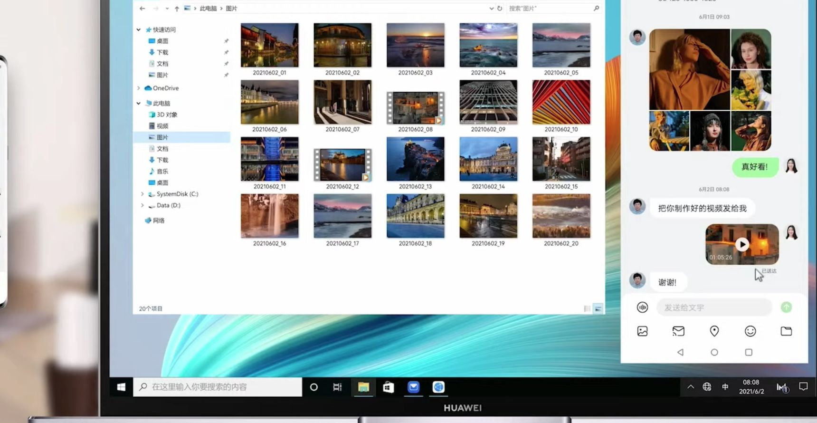817x423 pixels.
Task: Open Microsoft Store from taskbar
Action: tap(389, 387)
